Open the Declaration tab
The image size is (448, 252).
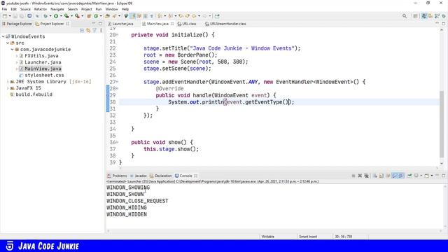(x=161, y=176)
